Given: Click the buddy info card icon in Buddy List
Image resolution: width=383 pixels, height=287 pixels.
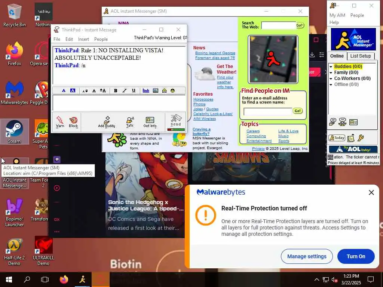Looking at the screenshot, I should (353, 122).
